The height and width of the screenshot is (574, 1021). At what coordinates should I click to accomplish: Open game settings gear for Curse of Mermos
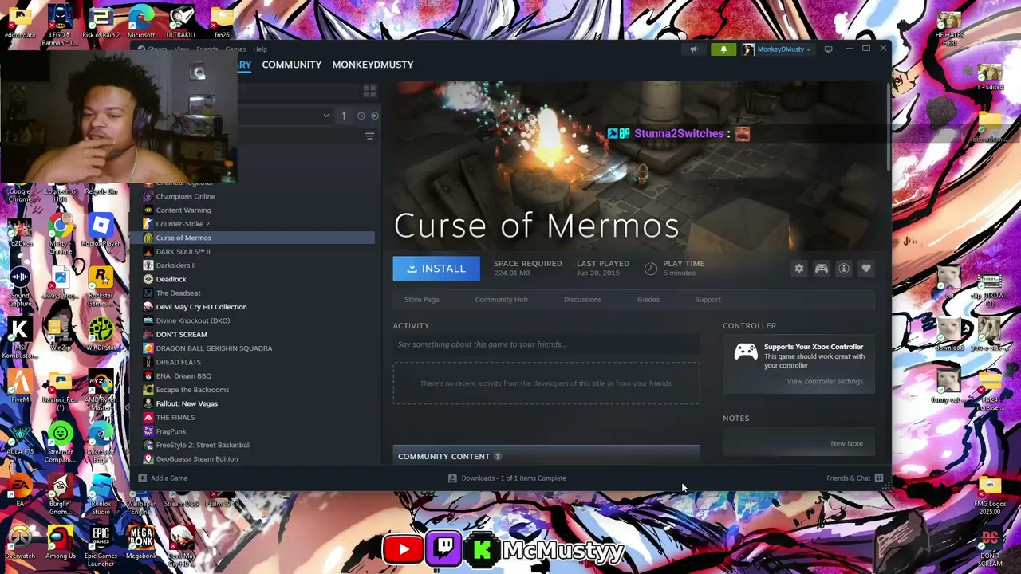pyautogui.click(x=799, y=269)
